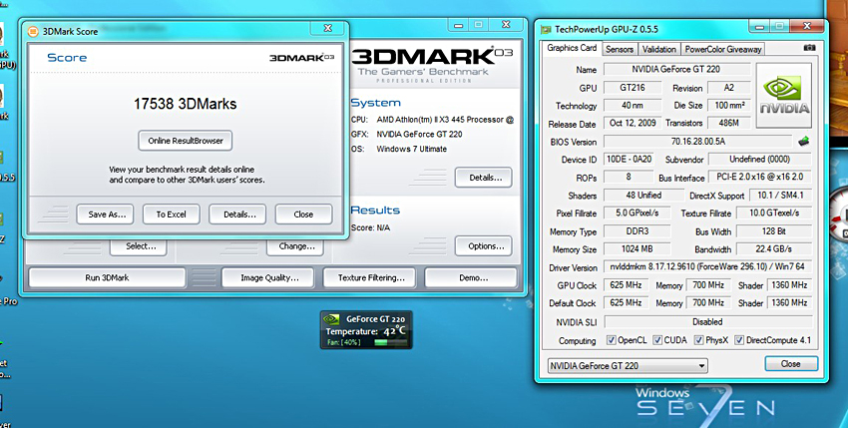This screenshot has height=428, width=848.
Task: Click the Change... button in 3DMark03
Action: point(295,246)
